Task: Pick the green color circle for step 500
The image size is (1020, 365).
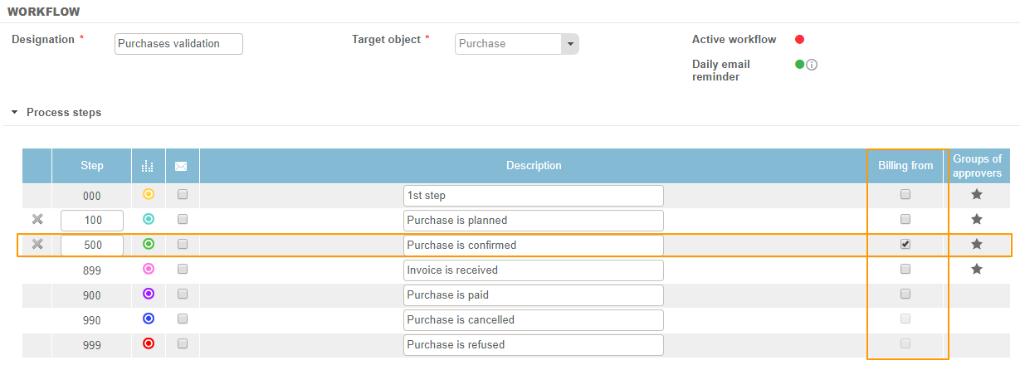Action: [x=149, y=245]
